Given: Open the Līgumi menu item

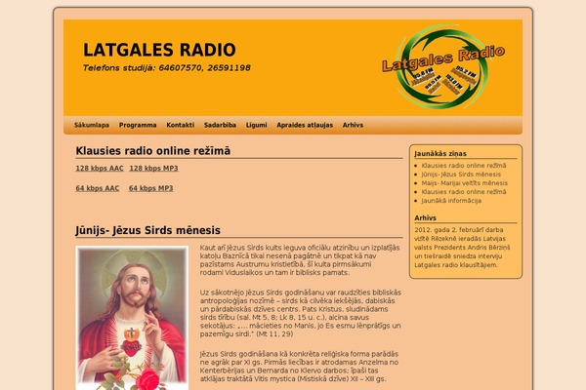Looking at the screenshot, I should coord(256,125).
